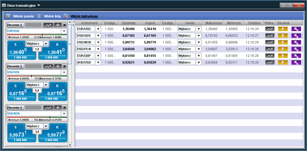Click move icon on USD/NOK panel
Image resolution: width=307 pixels, height=151 pixels.
pos(58,108)
